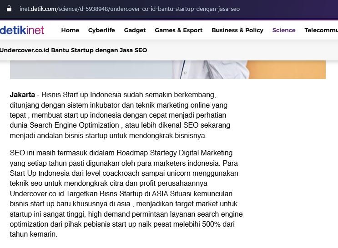The width and height of the screenshot is (338, 248).
Task: Open the Home menu item
Action: point(70,30)
